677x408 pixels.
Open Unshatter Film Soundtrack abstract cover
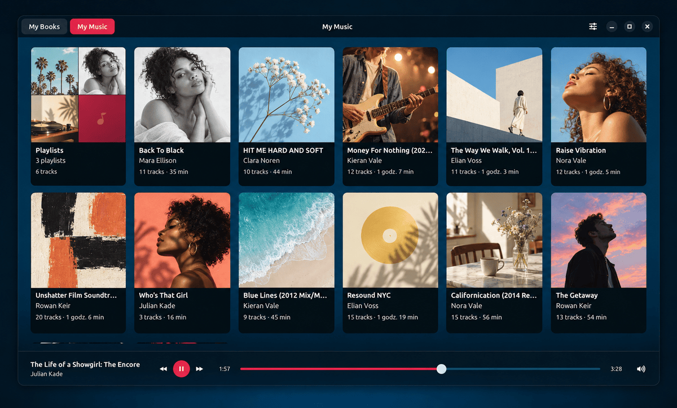pyautogui.click(x=78, y=240)
